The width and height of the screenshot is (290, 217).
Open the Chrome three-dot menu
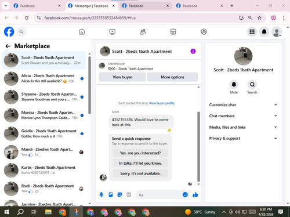(284, 18)
